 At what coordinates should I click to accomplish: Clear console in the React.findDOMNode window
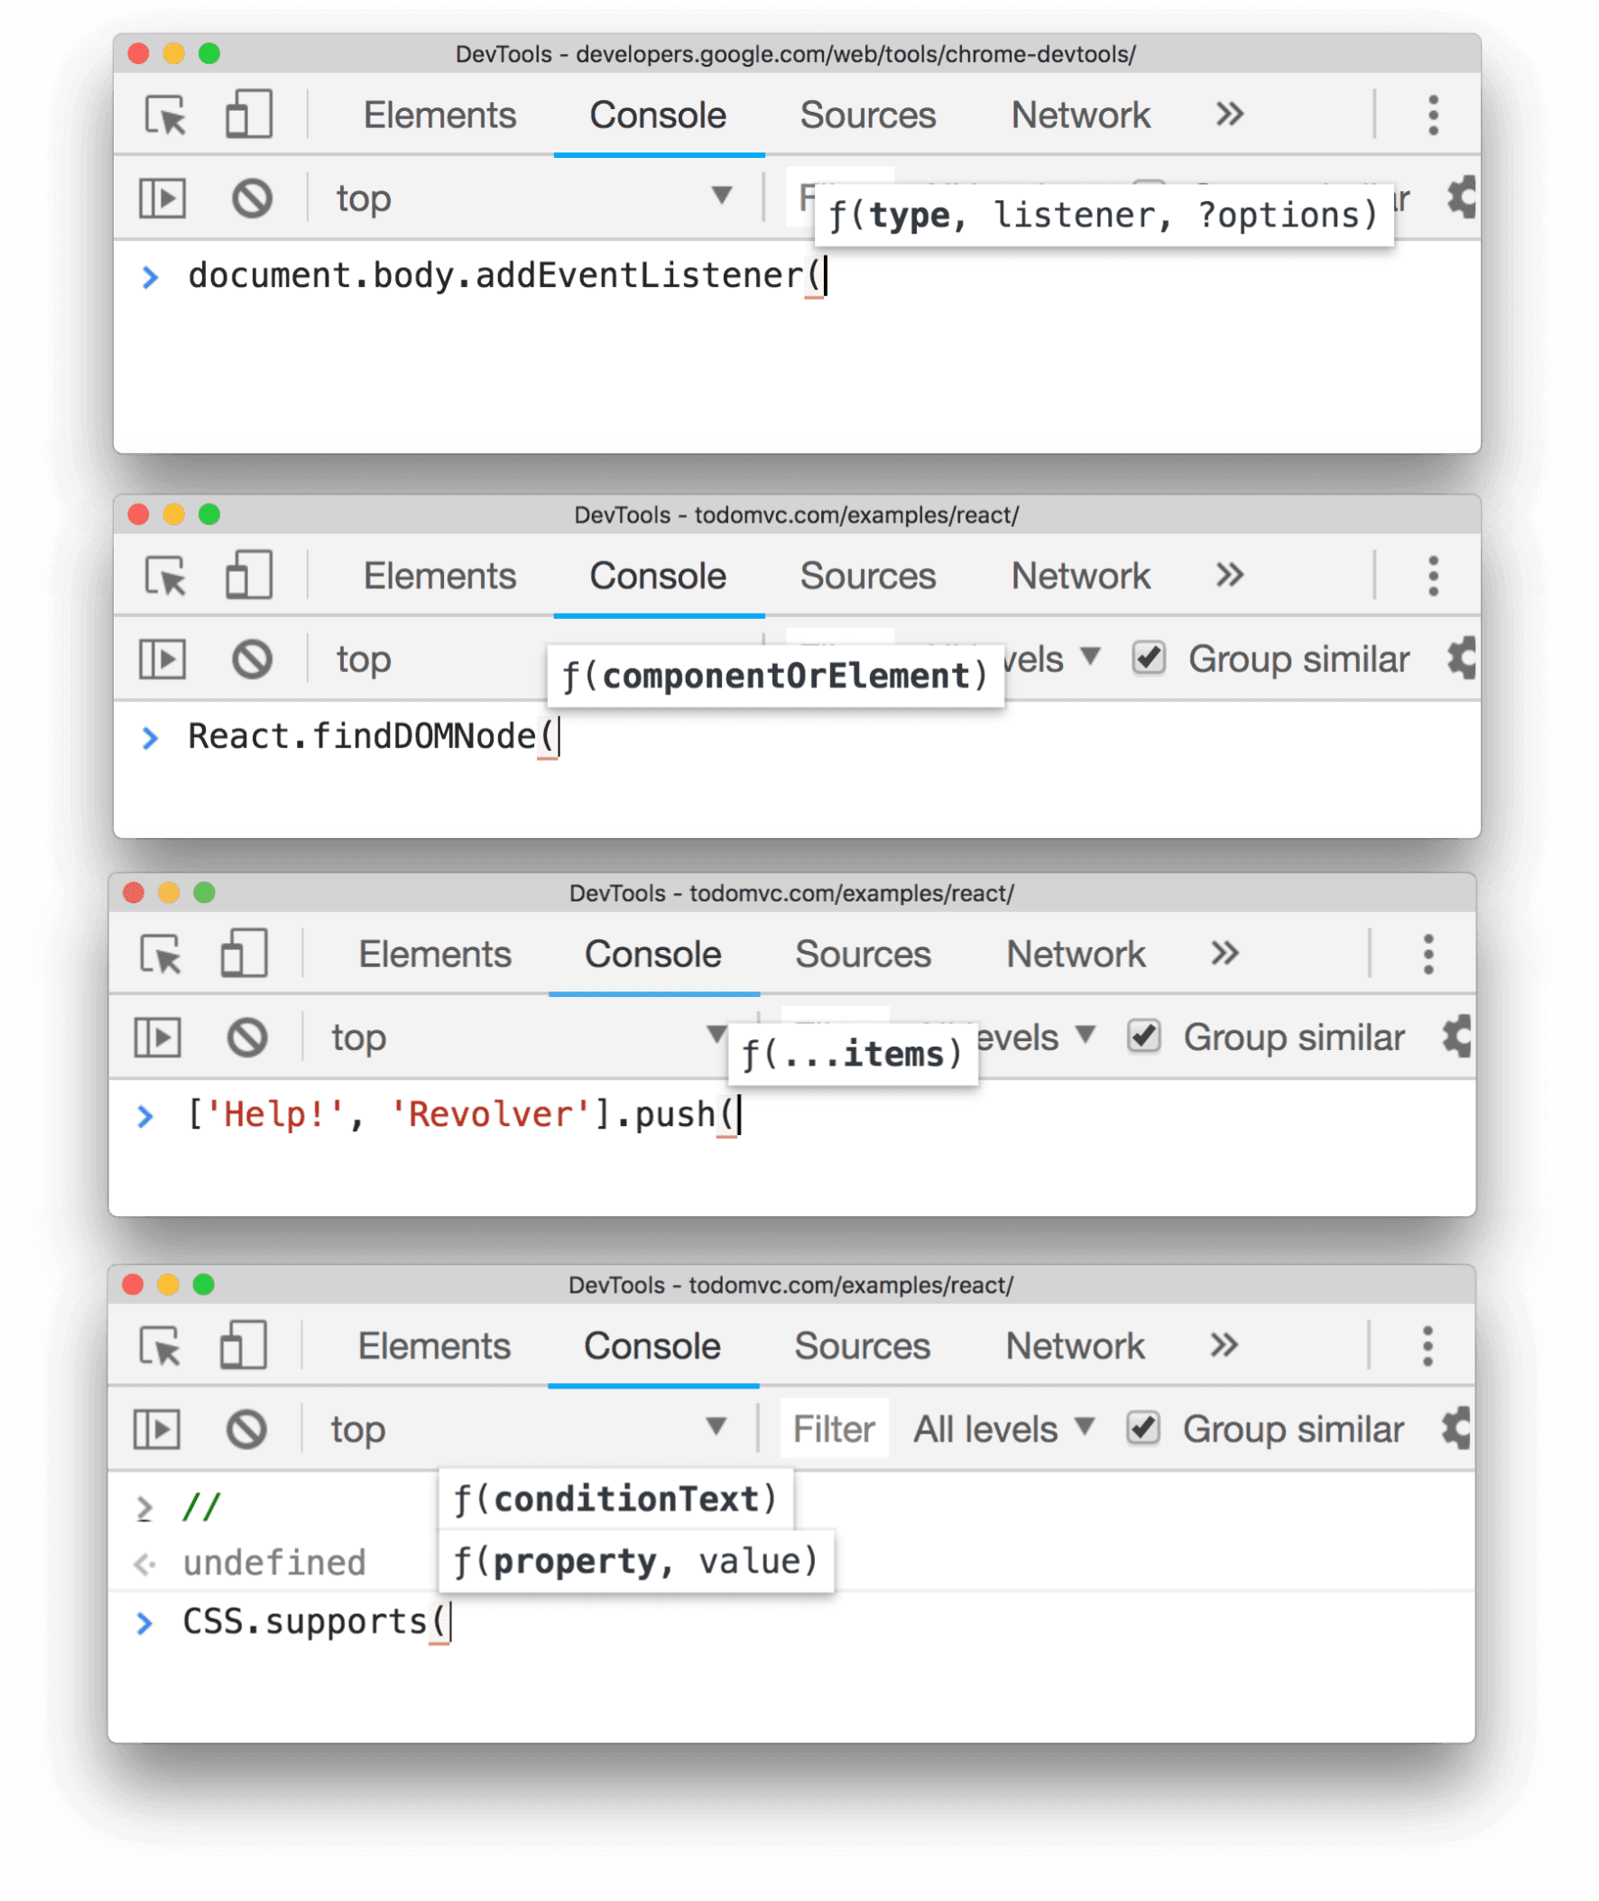pyautogui.click(x=254, y=659)
